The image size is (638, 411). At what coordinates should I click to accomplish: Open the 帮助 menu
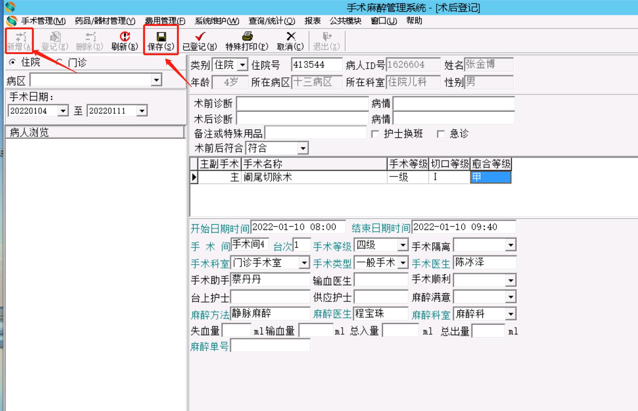pyautogui.click(x=414, y=21)
